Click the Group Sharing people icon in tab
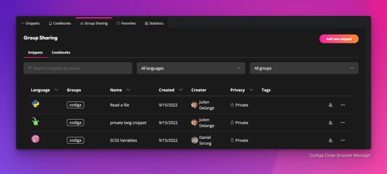Screen dimensions: 387x174 point(82,23)
